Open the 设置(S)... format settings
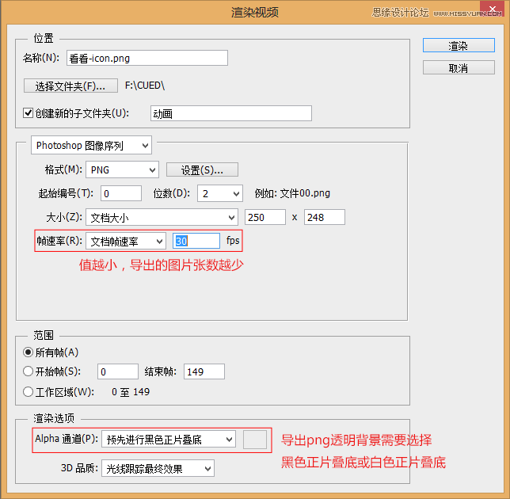Screen dimensions: 510x499 pyautogui.click(x=202, y=170)
